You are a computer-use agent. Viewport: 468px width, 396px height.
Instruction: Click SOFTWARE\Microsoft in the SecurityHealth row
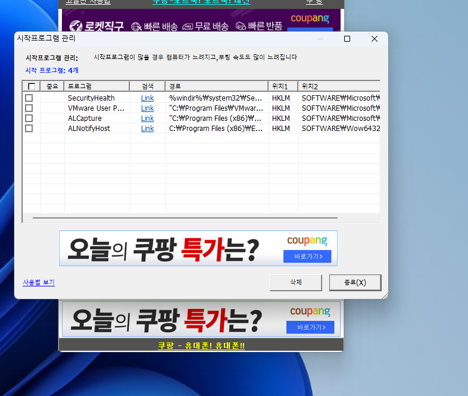click(341, 98)
